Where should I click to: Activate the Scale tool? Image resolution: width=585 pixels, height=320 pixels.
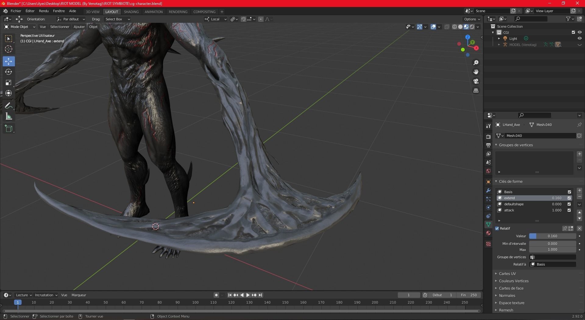tap(9, 82)
